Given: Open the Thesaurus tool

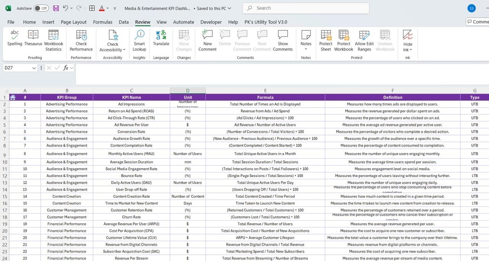Looking at the screenshot, I should [x=33, y=39].
